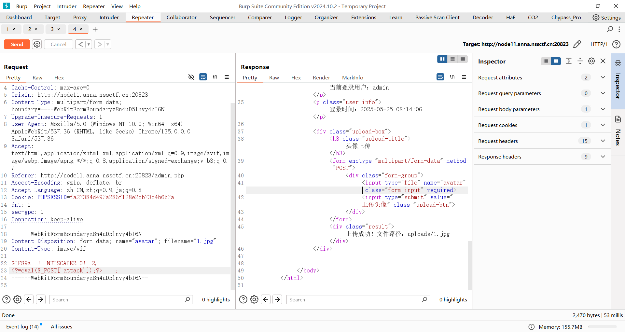The image size is (625, 332).
Task: Toggle \n display in Request editor
Action: coord(215,77)
